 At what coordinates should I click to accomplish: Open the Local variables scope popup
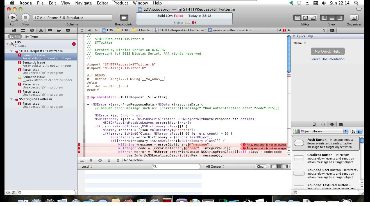[x=87, y=167]
